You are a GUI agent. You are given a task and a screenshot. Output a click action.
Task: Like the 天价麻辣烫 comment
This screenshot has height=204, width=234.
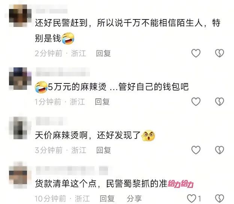point(196,150)
